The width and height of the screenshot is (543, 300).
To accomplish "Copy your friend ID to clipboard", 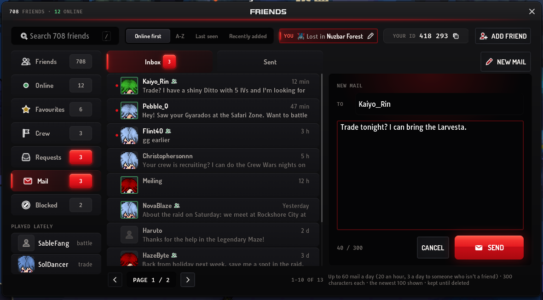I will coord(456,36).
